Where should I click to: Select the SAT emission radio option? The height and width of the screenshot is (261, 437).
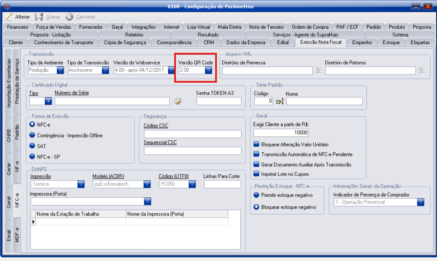coord(32,146)
